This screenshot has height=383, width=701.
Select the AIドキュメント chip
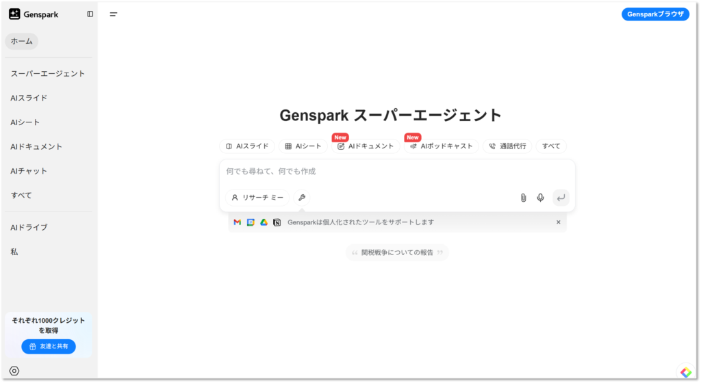366,146
